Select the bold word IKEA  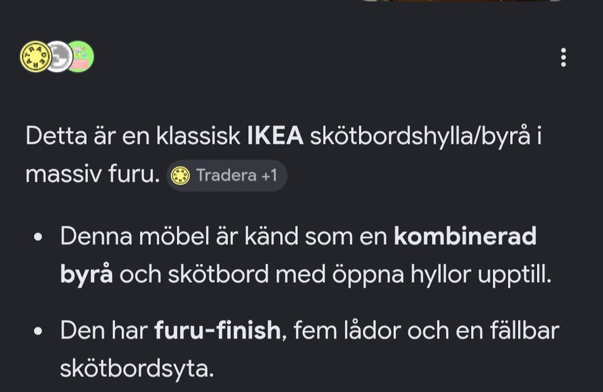tap(275, 135)
